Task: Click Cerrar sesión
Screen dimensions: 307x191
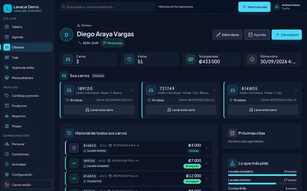Action: coord(27,185)
